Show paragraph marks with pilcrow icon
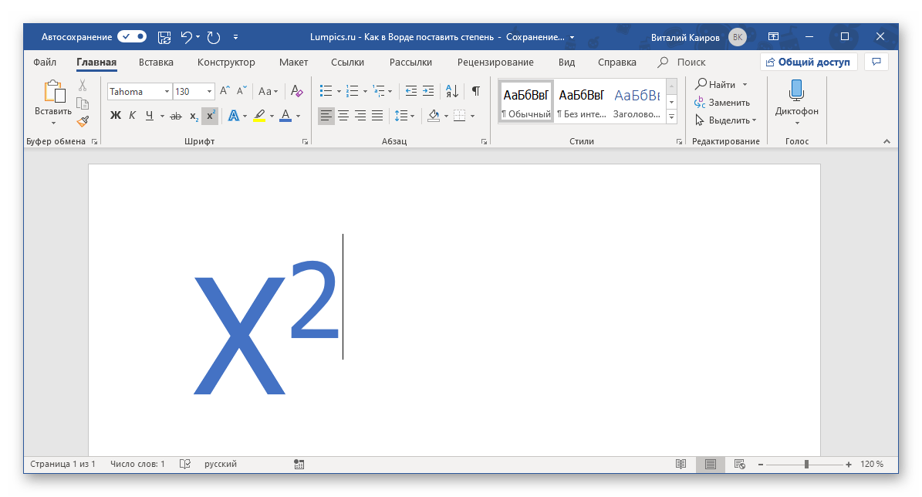Viewport: 922px width, 497px height. (x=476, y=91)
